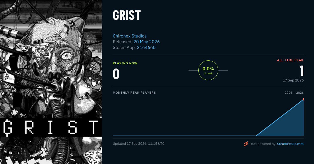
Task: Click the pixelated GRIST logo on cover
Action: [51, 127]
